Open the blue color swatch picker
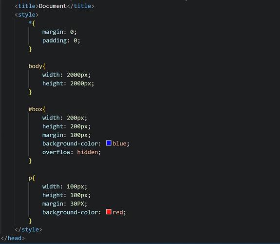The height and width of the screenshot is (244, 280). tap(109, 143)
